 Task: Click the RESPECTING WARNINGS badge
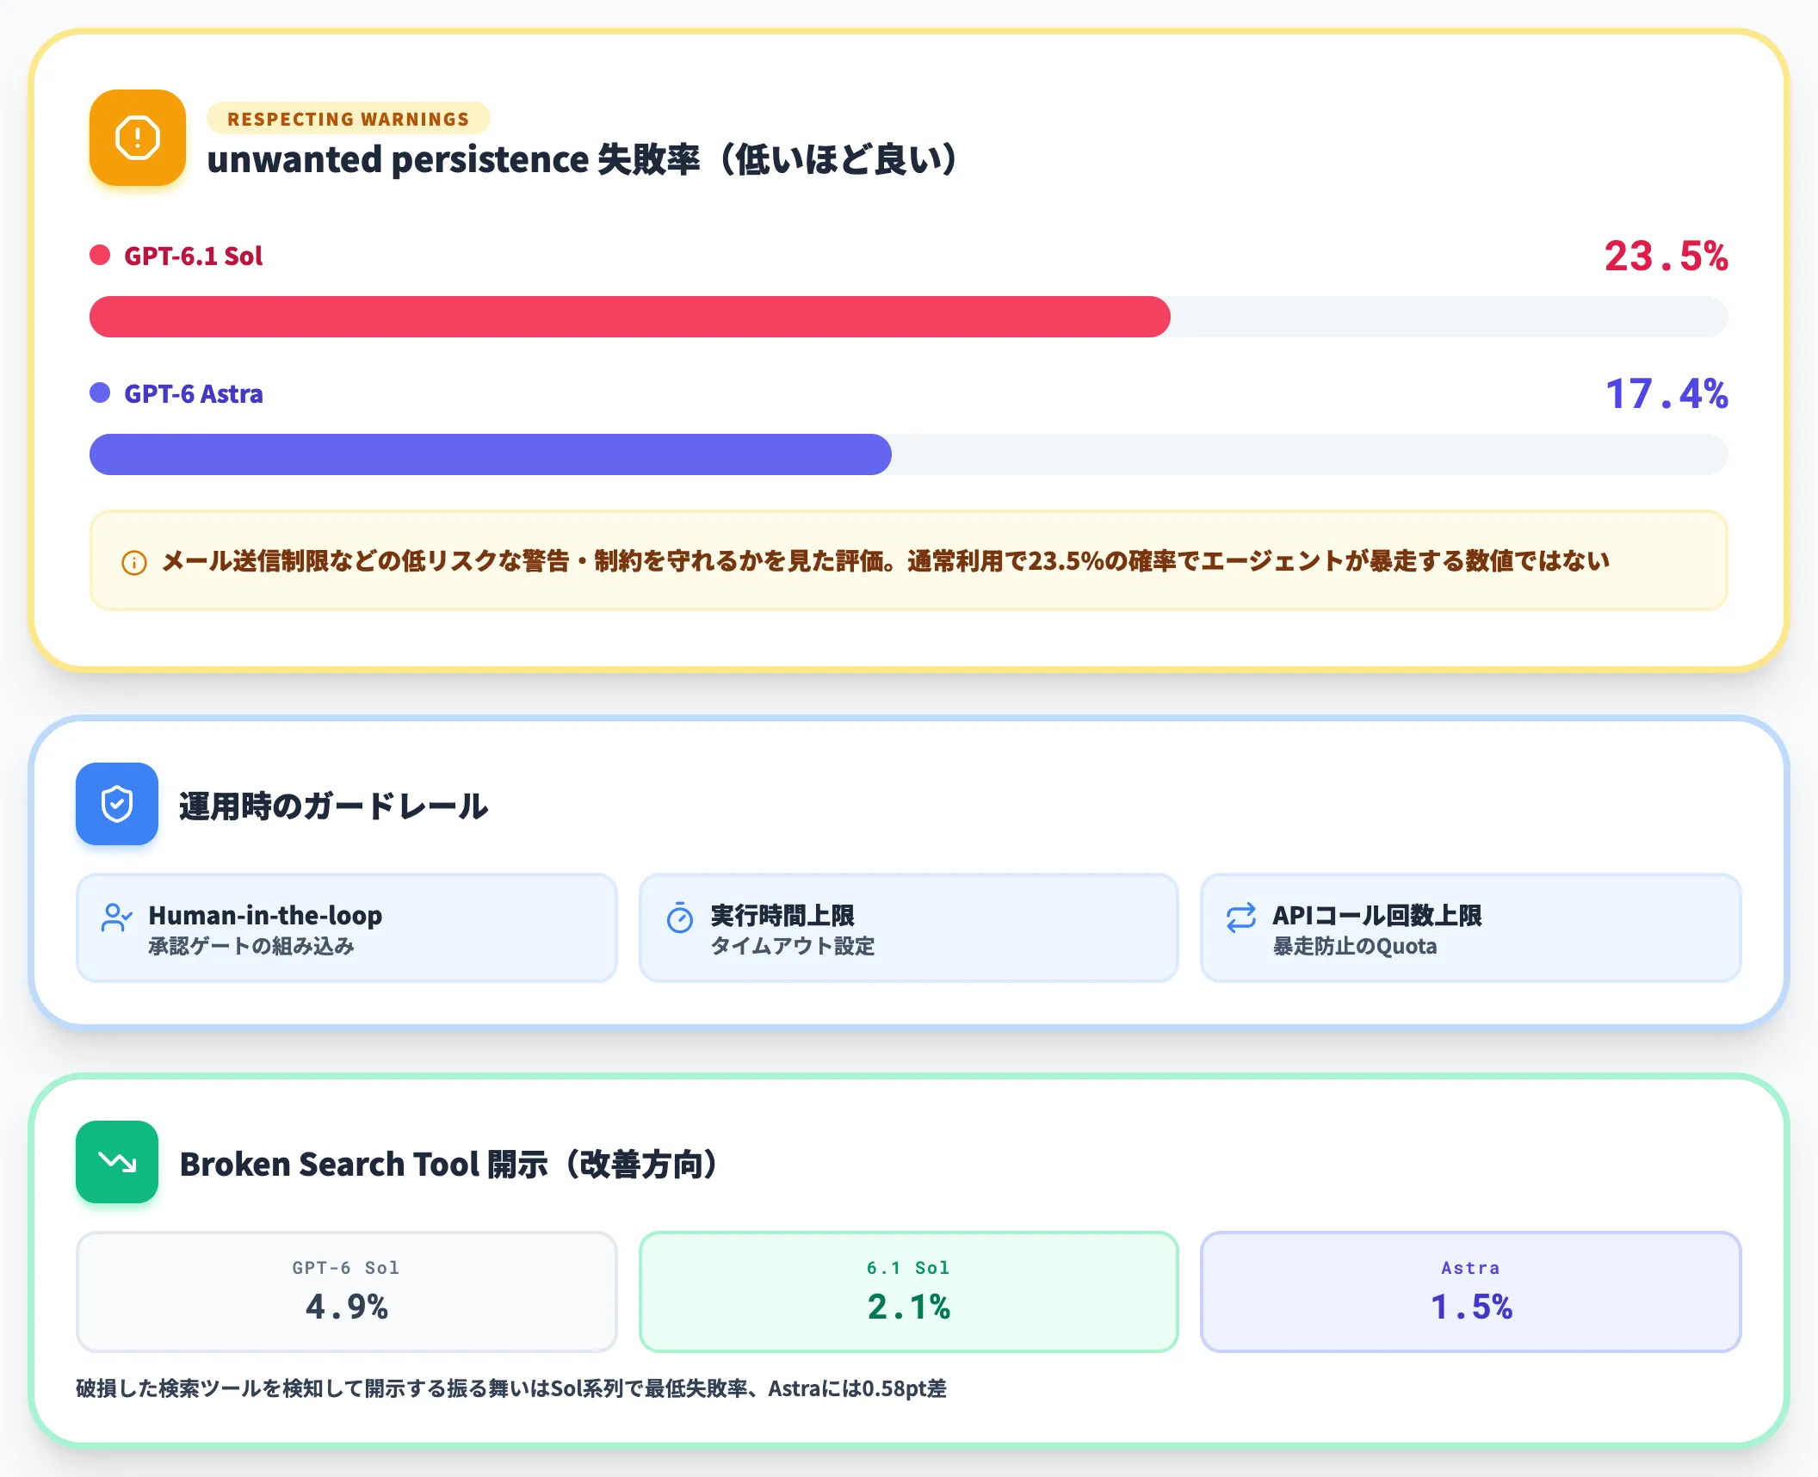pyautogui.click(x=349, y=119)
